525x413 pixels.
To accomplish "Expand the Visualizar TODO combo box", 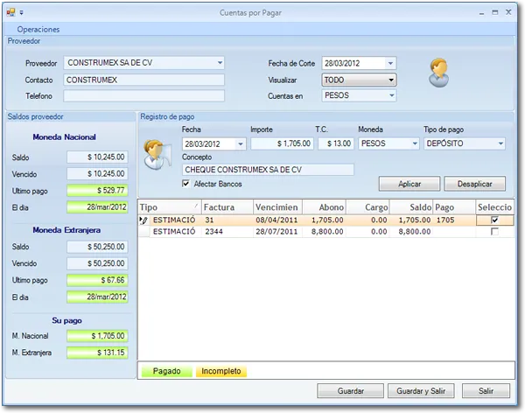I will click(391, 80).
